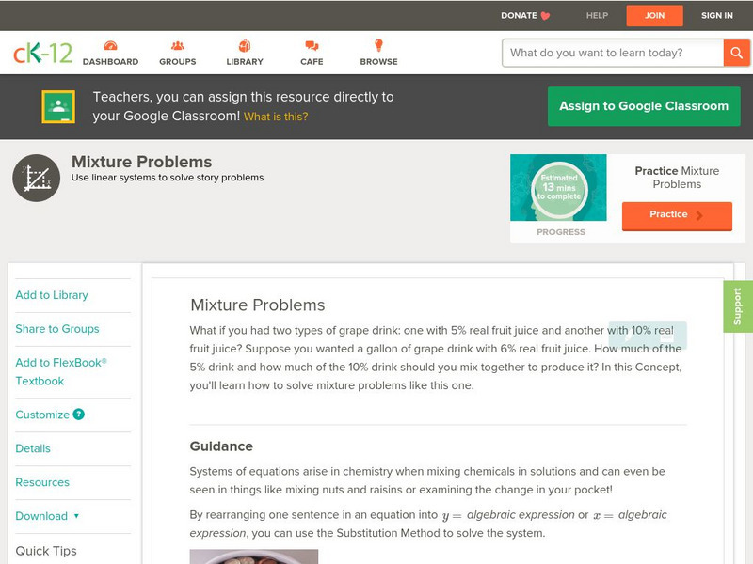Click the Cafe speech bubble icon
Screen dimensions: 753x564
(x=310, y=43)
